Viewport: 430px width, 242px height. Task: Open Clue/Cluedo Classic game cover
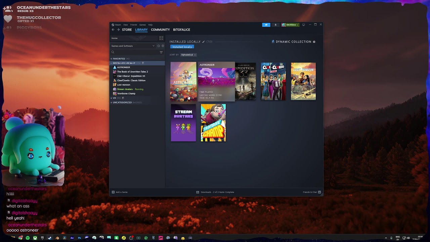coord(273,81)
